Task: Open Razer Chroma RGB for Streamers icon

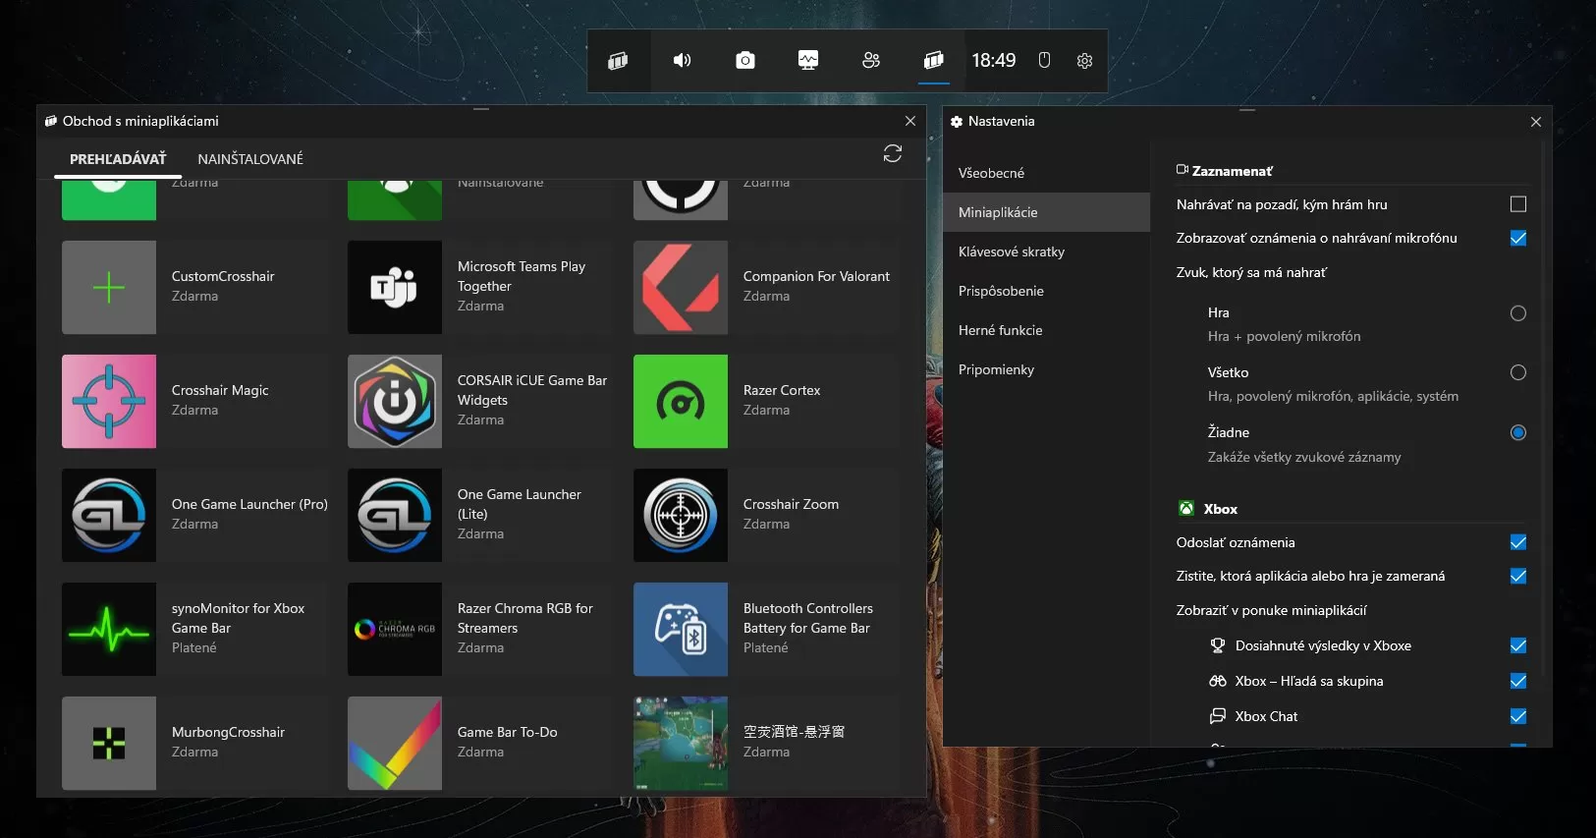Action: pyautogui.click(x=395, y=630)
